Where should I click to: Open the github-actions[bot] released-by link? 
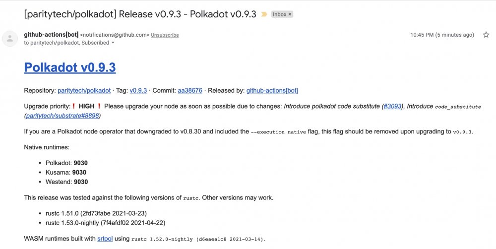[272, 90]
